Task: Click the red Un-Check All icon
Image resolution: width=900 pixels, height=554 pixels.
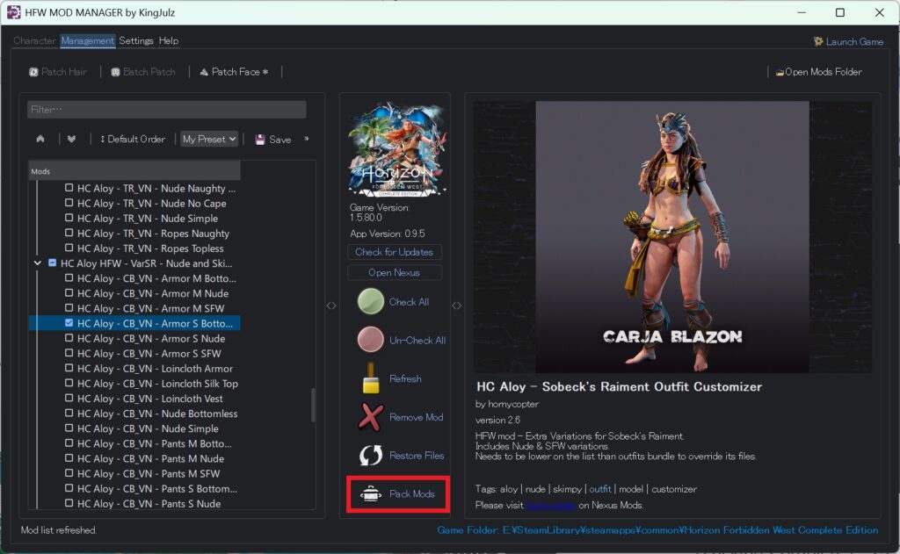Action: [x=371, y=340]
